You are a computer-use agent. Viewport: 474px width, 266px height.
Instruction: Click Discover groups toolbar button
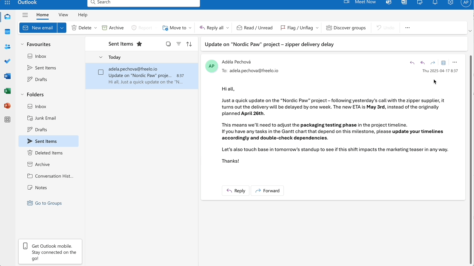[x=346, y=28]
